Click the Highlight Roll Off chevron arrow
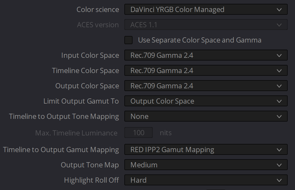The height and width of the screenshot is (190, 295). (279, 180)
